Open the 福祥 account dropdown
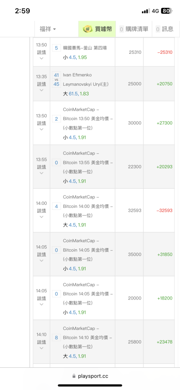 pos(48,29)
